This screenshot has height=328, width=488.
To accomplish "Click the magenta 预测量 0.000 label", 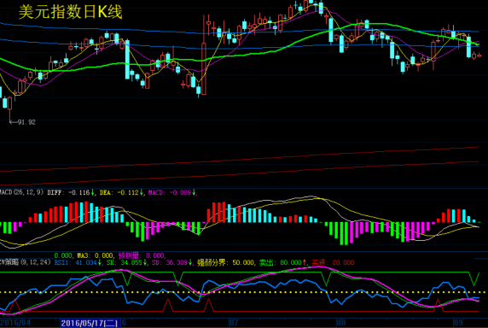I will coord(142,255).
